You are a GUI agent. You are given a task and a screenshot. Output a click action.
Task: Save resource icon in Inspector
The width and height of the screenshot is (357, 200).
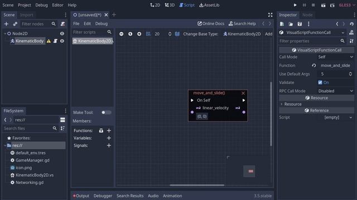[300, 24]
